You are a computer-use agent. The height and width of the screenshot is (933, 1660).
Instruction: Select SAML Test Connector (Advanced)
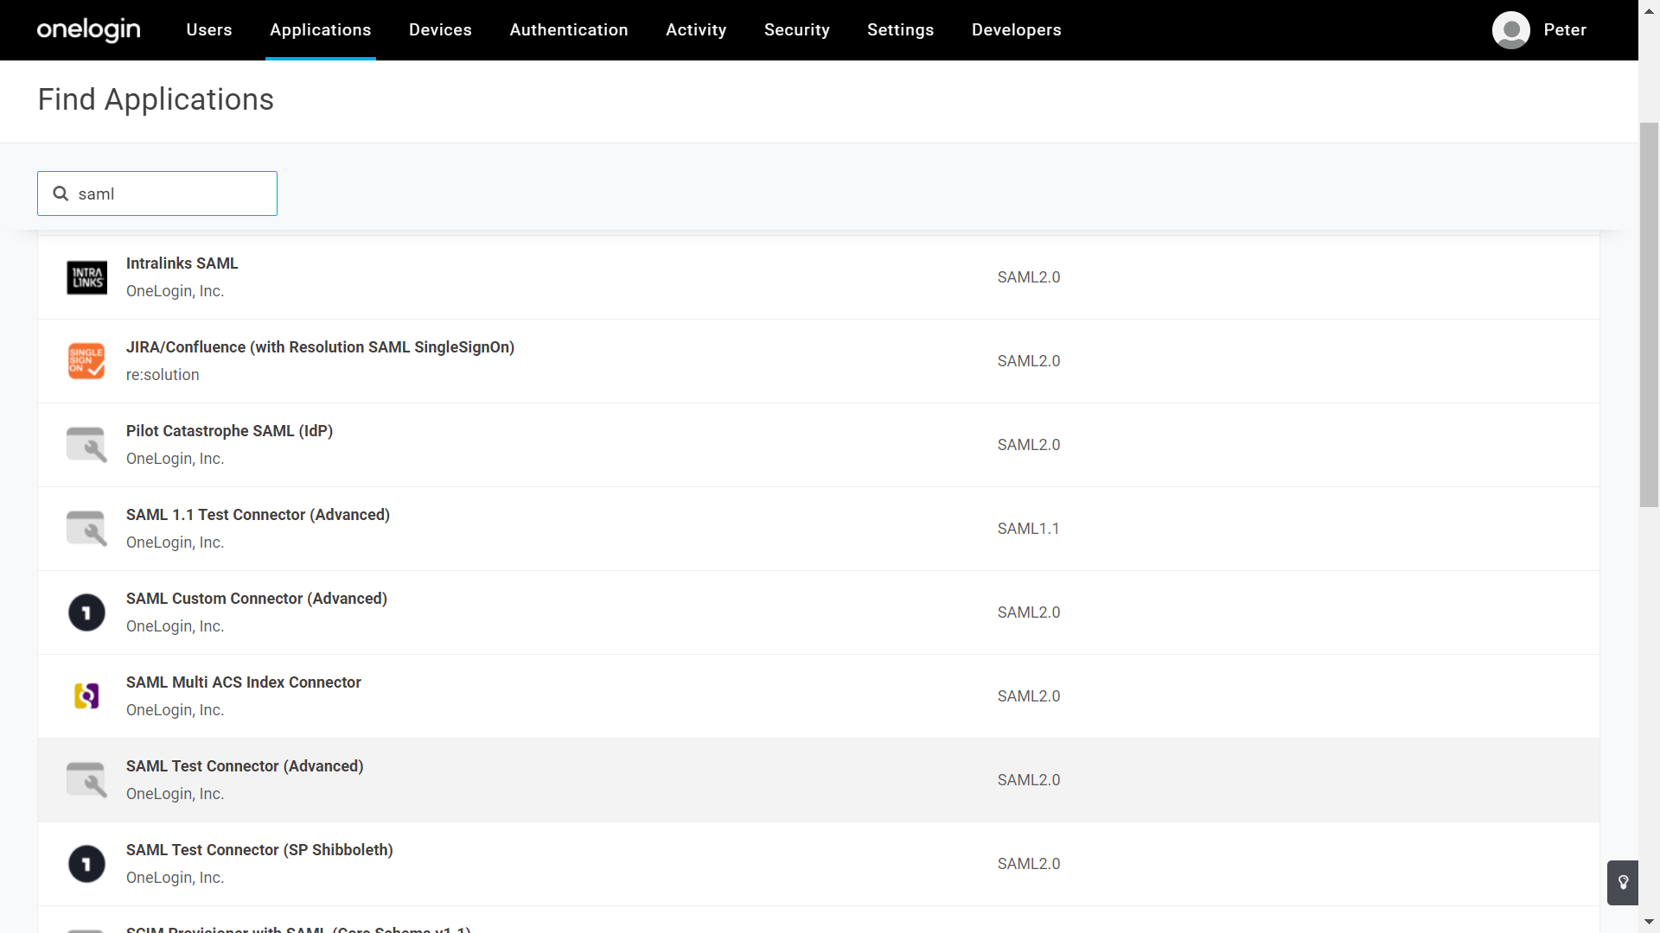245,766
